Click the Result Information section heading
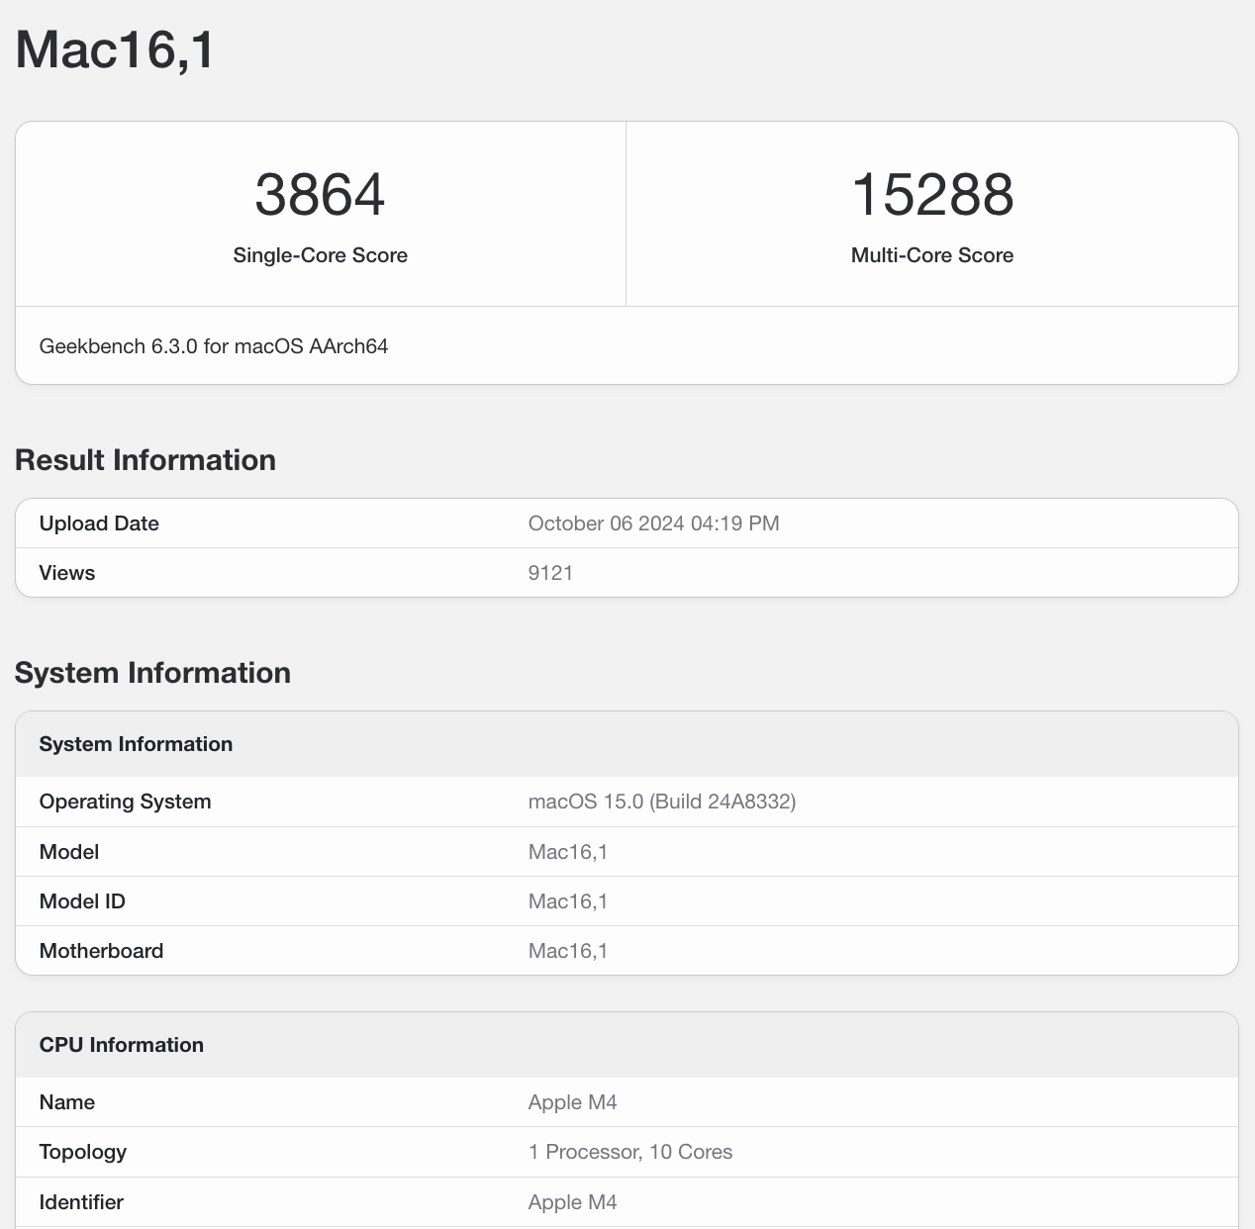1255x1229 pixels. [x=145, y=460]
